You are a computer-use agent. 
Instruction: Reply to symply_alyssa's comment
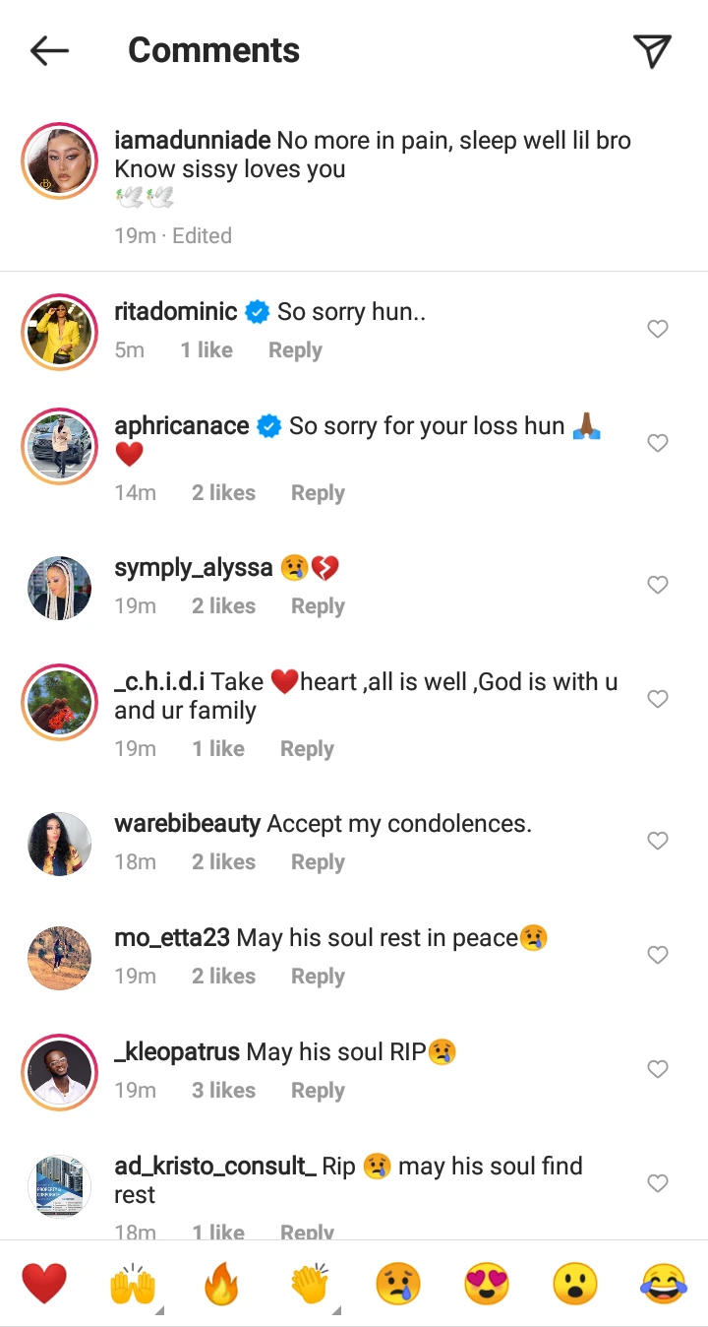click(318, 606)
